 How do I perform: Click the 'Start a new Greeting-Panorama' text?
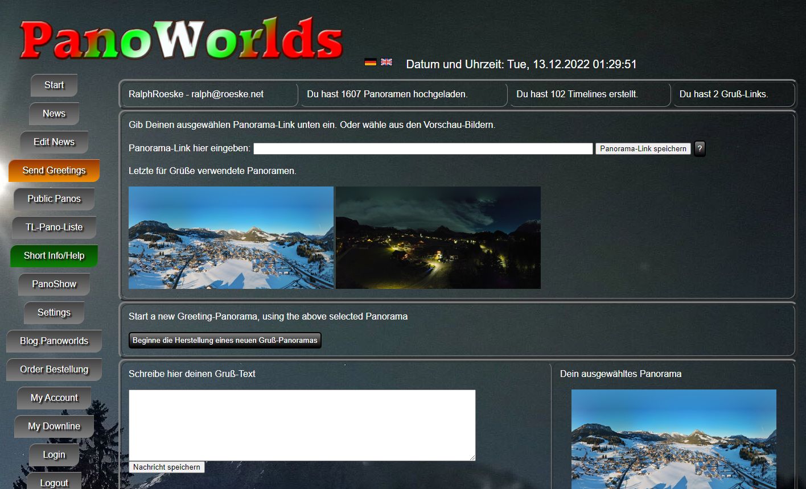click(x=268, y=317)
